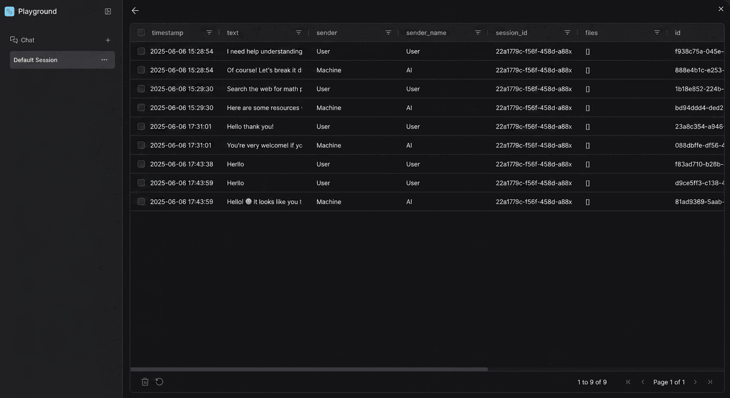
Task: Sort by the timestamp column header
Action: pyautogui.click(x=167, y=33)
